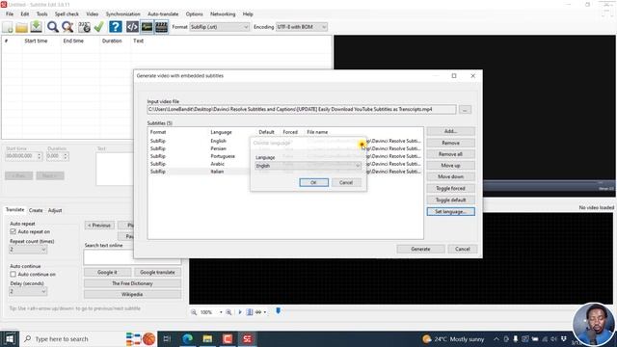Open the Tools menu
617x347 pixels.
[x=41, y=13]
